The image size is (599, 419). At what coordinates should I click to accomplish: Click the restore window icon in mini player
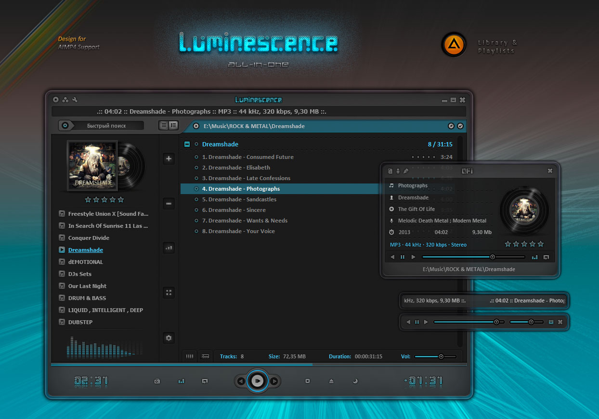click(551, 322)
